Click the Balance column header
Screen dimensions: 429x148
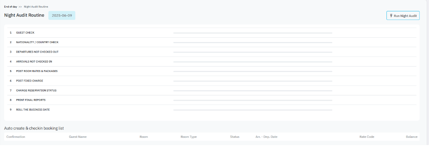411,137
